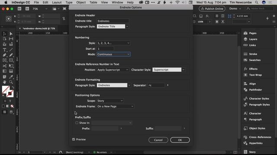Click the Stroke color swatch in toolbox
277x155 pixels.
pyautogui.click(x=10, y=93)
